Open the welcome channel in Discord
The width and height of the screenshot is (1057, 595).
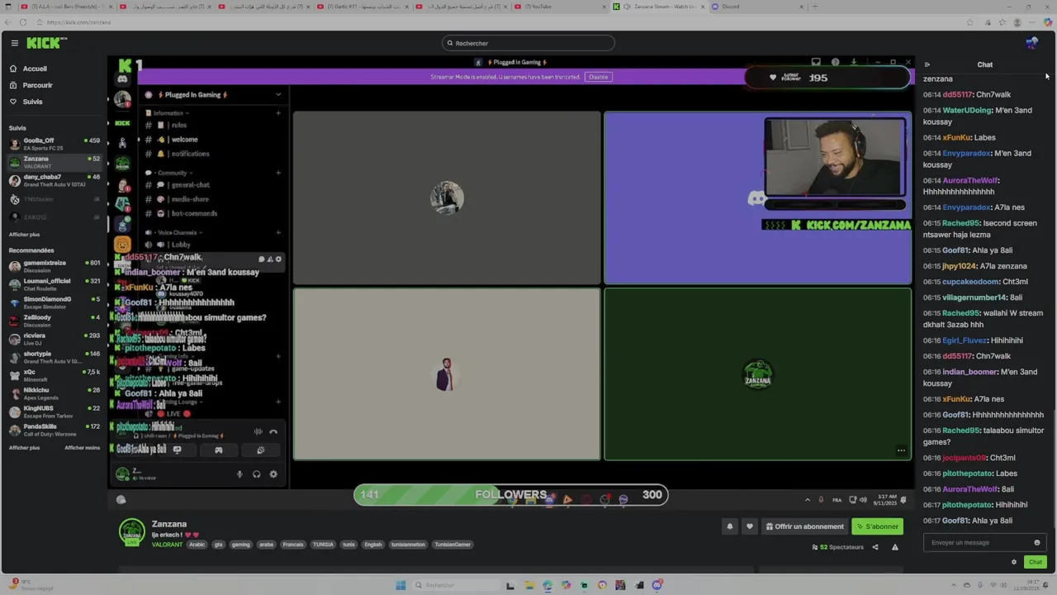(184, 140)
